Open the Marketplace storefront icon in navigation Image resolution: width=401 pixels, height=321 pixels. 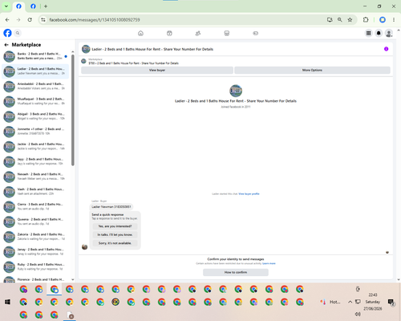tap(227, 33)
